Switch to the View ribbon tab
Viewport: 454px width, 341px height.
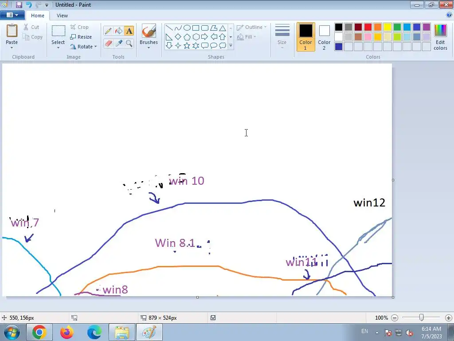(62, 16)
